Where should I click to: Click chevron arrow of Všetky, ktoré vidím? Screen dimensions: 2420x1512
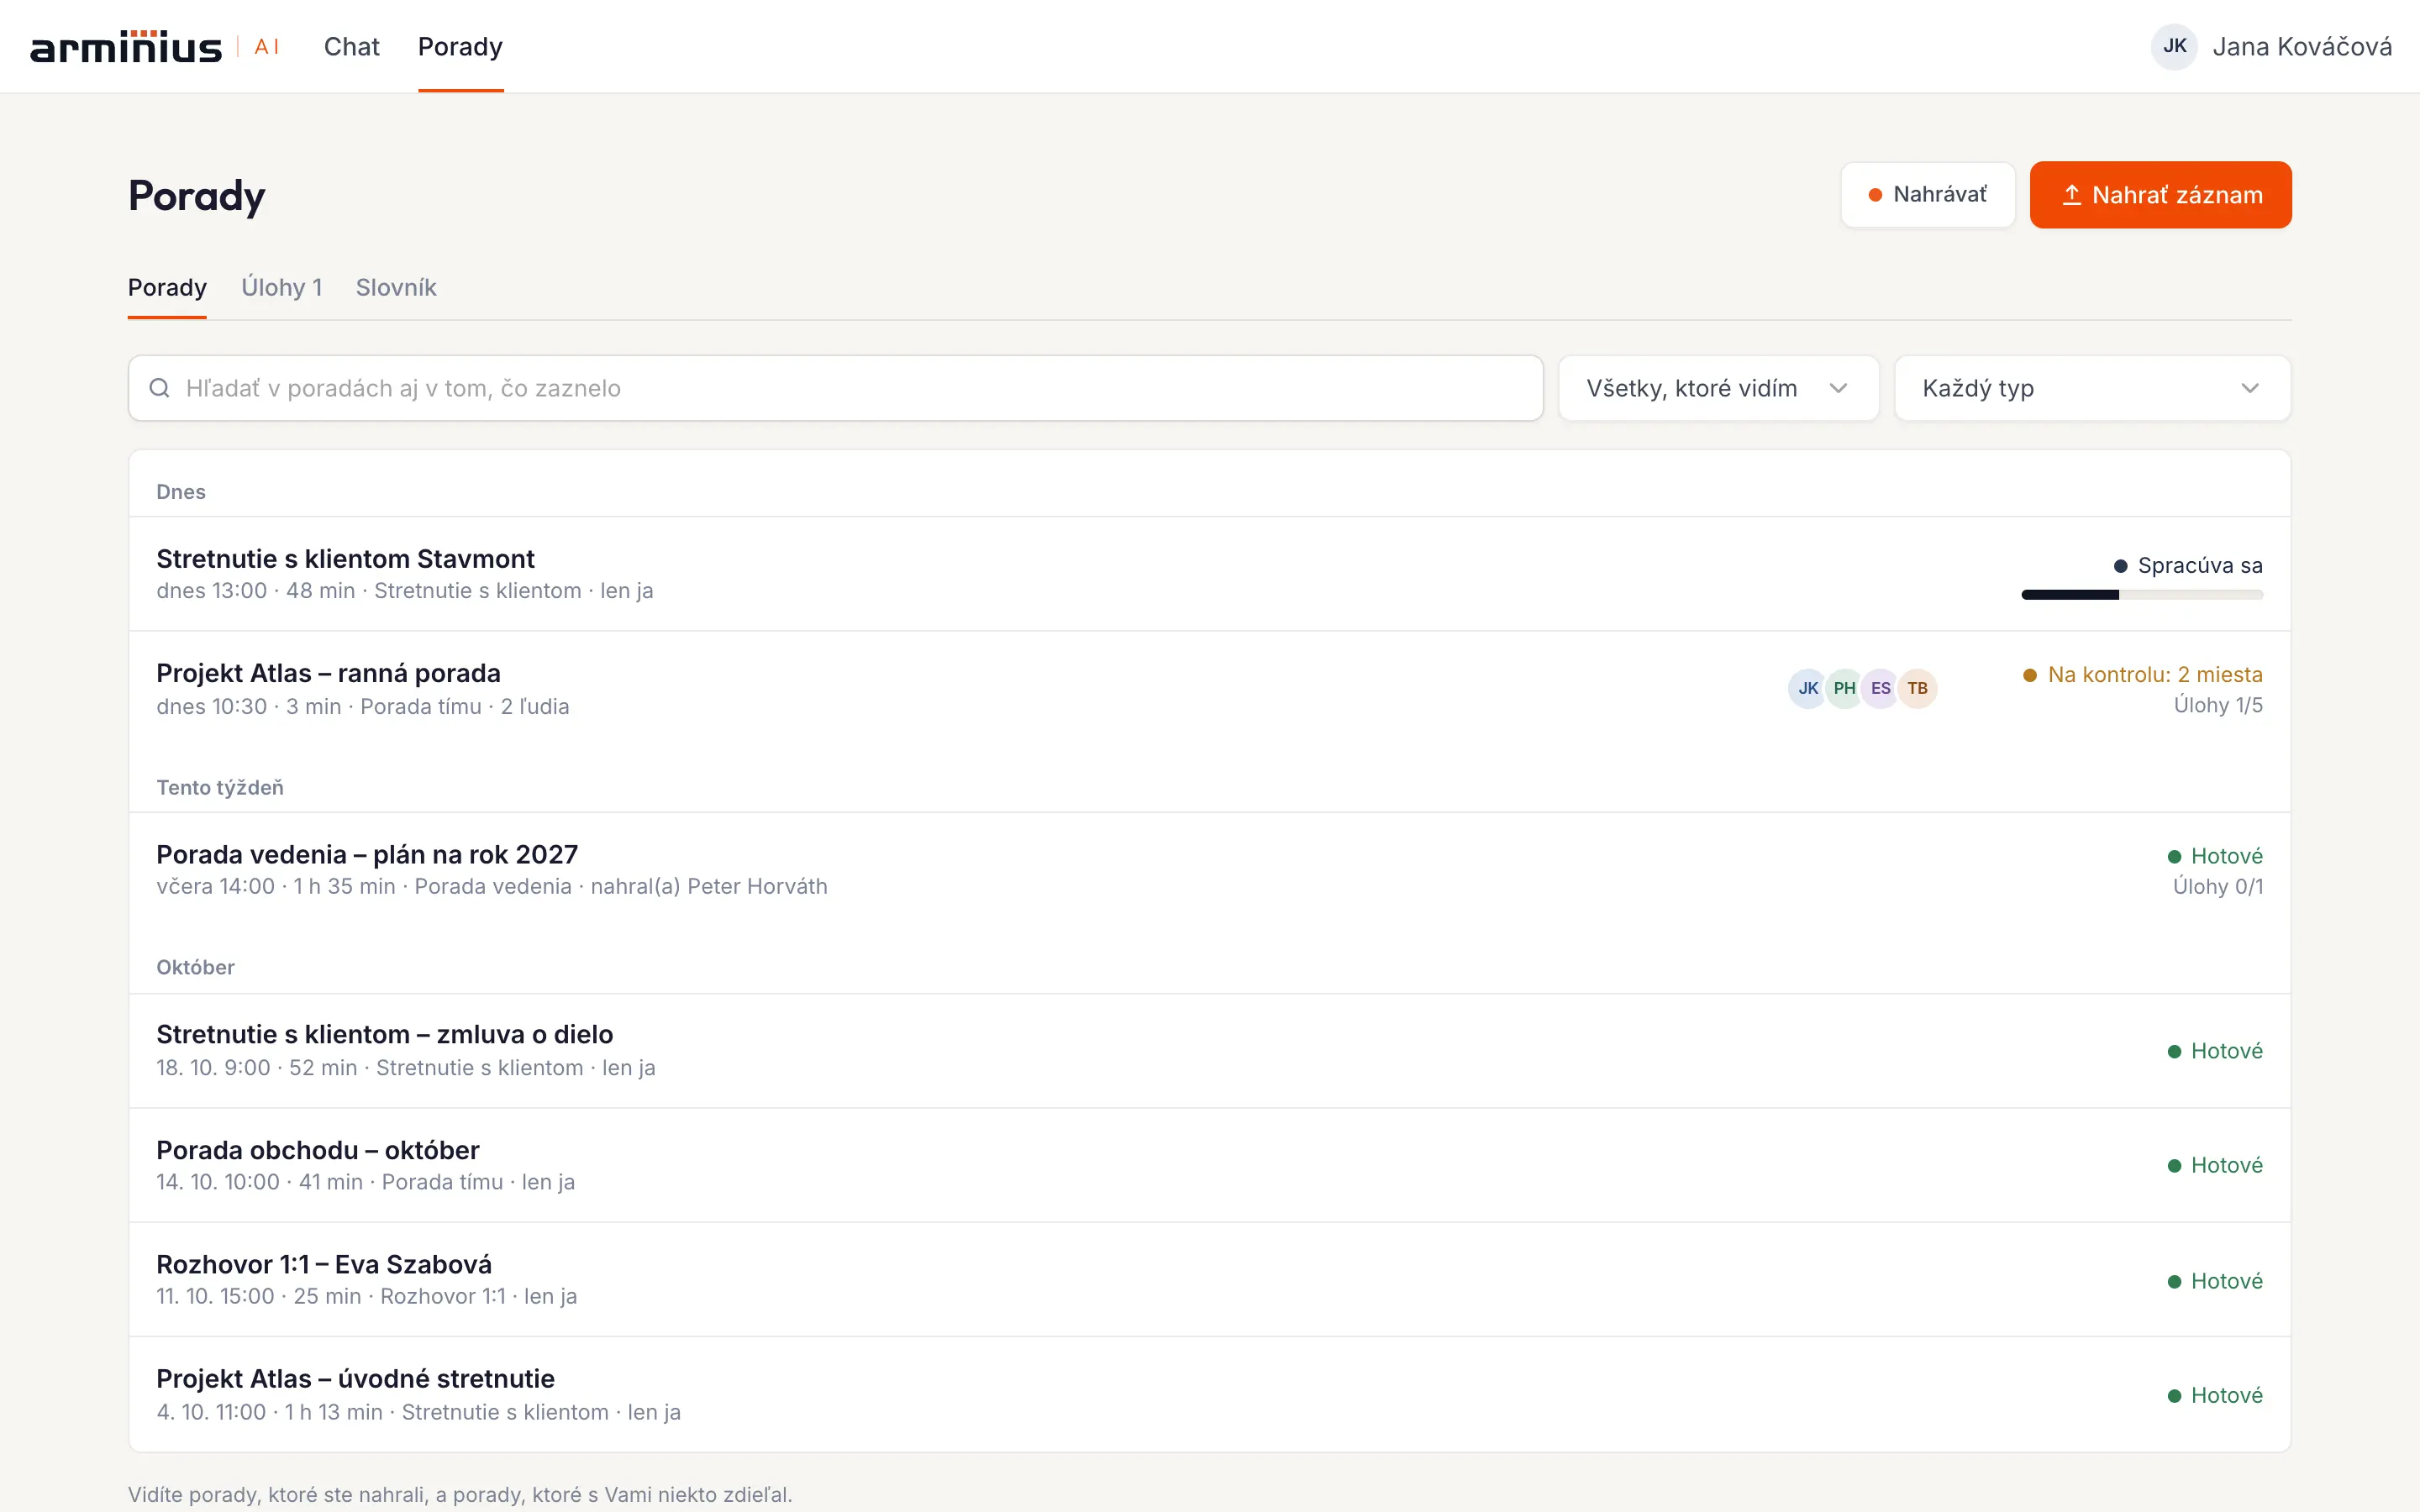pos(1838,388)
